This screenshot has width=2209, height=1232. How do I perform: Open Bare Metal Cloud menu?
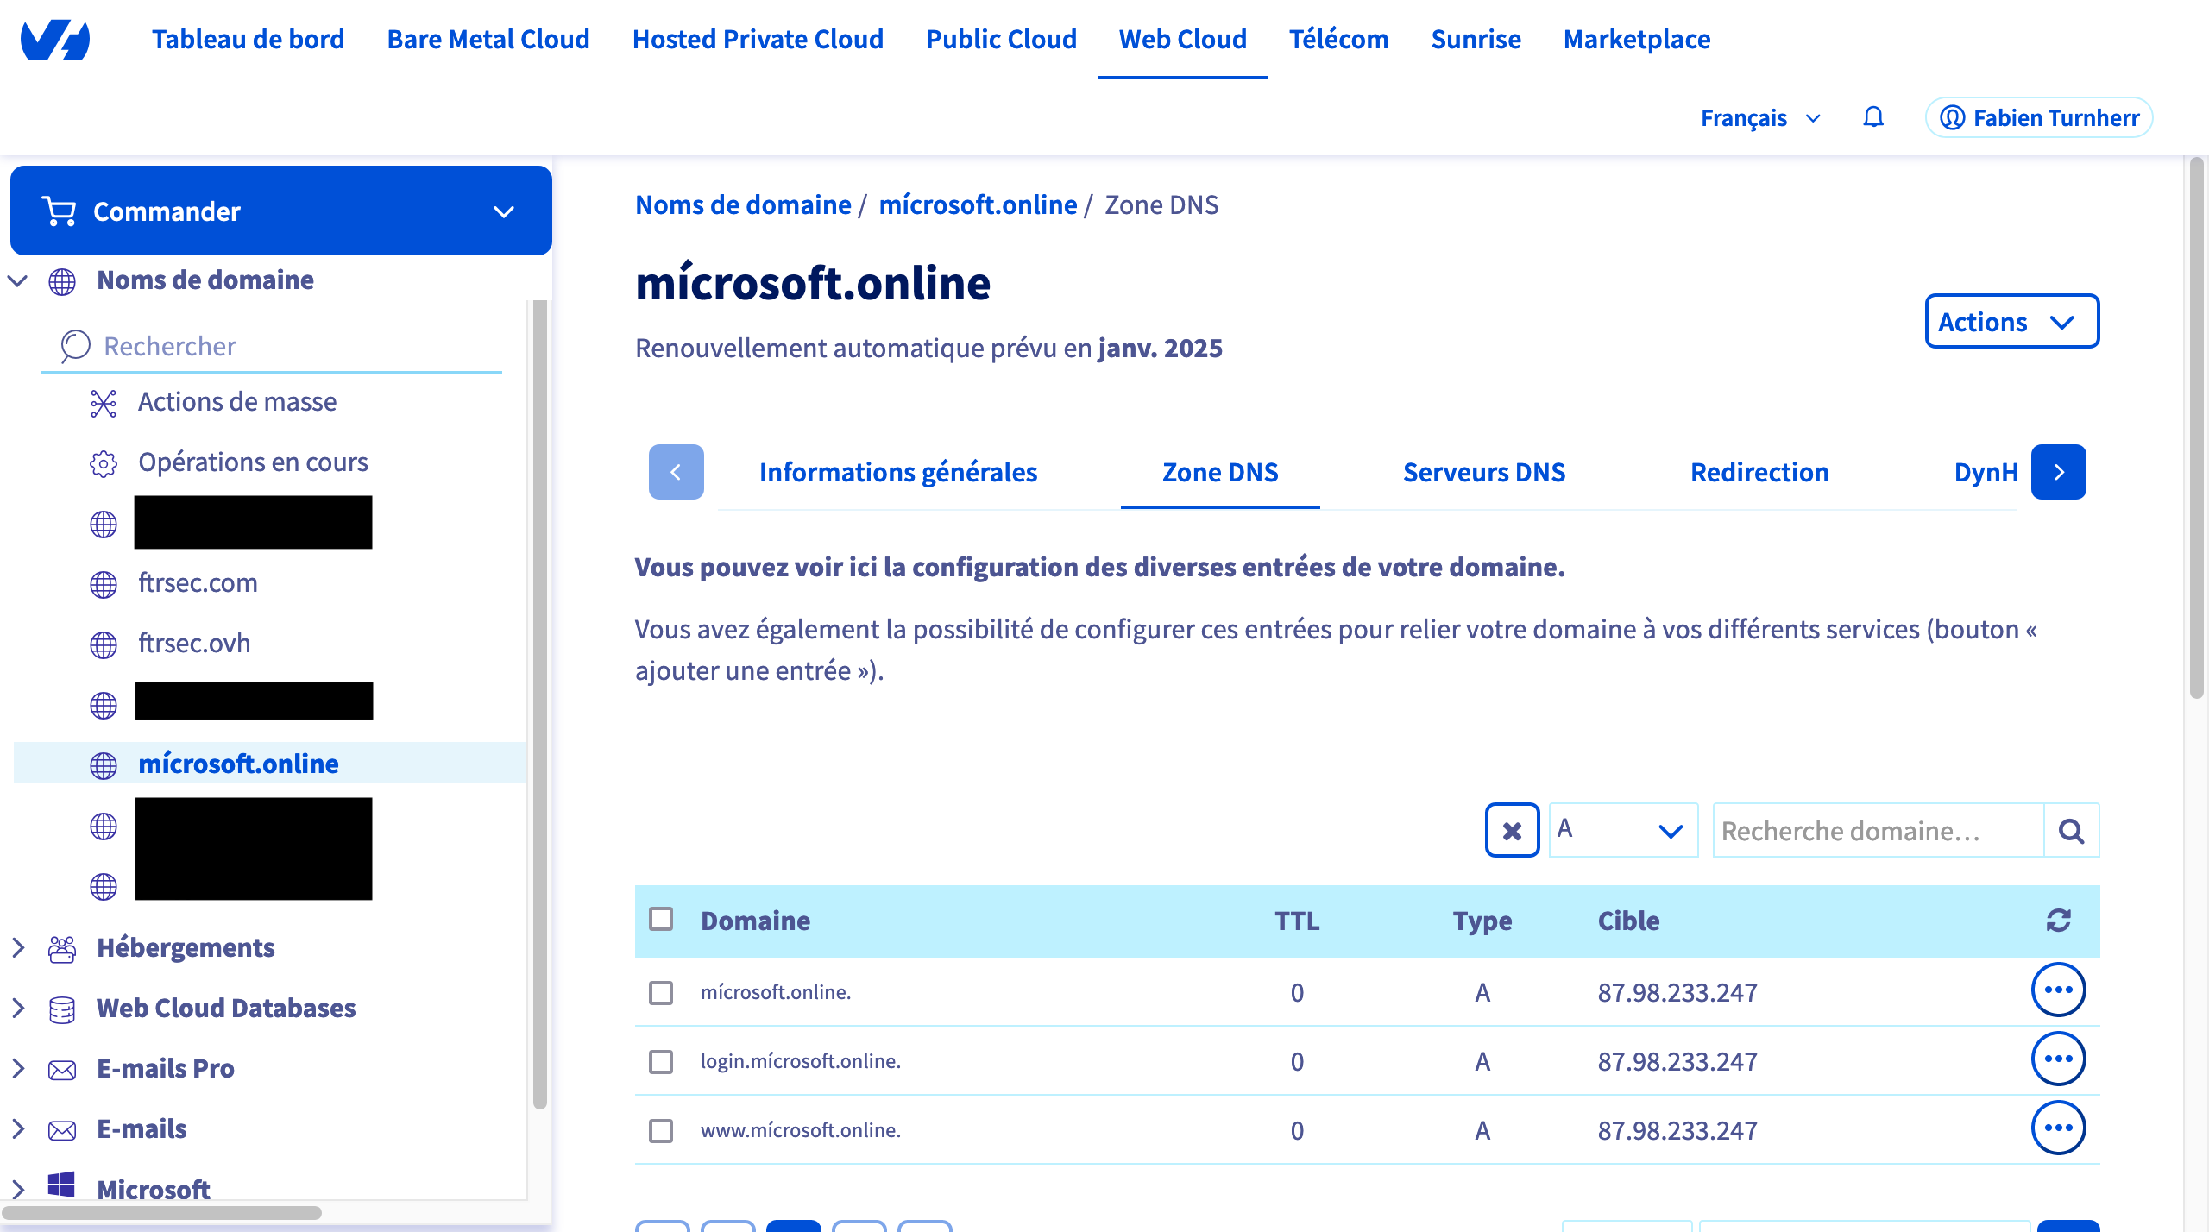click(488, 40)
